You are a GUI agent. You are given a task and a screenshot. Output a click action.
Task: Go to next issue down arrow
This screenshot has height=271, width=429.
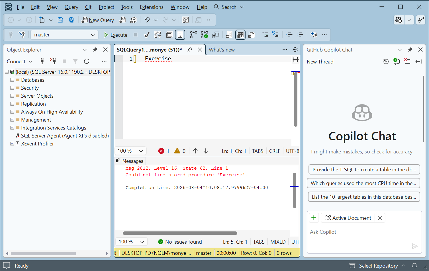(x=206, y=151)
